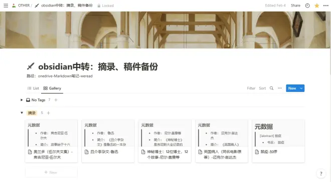
Task: Click page icon on 神秘博士 card
Action: [x=143, y=151]
